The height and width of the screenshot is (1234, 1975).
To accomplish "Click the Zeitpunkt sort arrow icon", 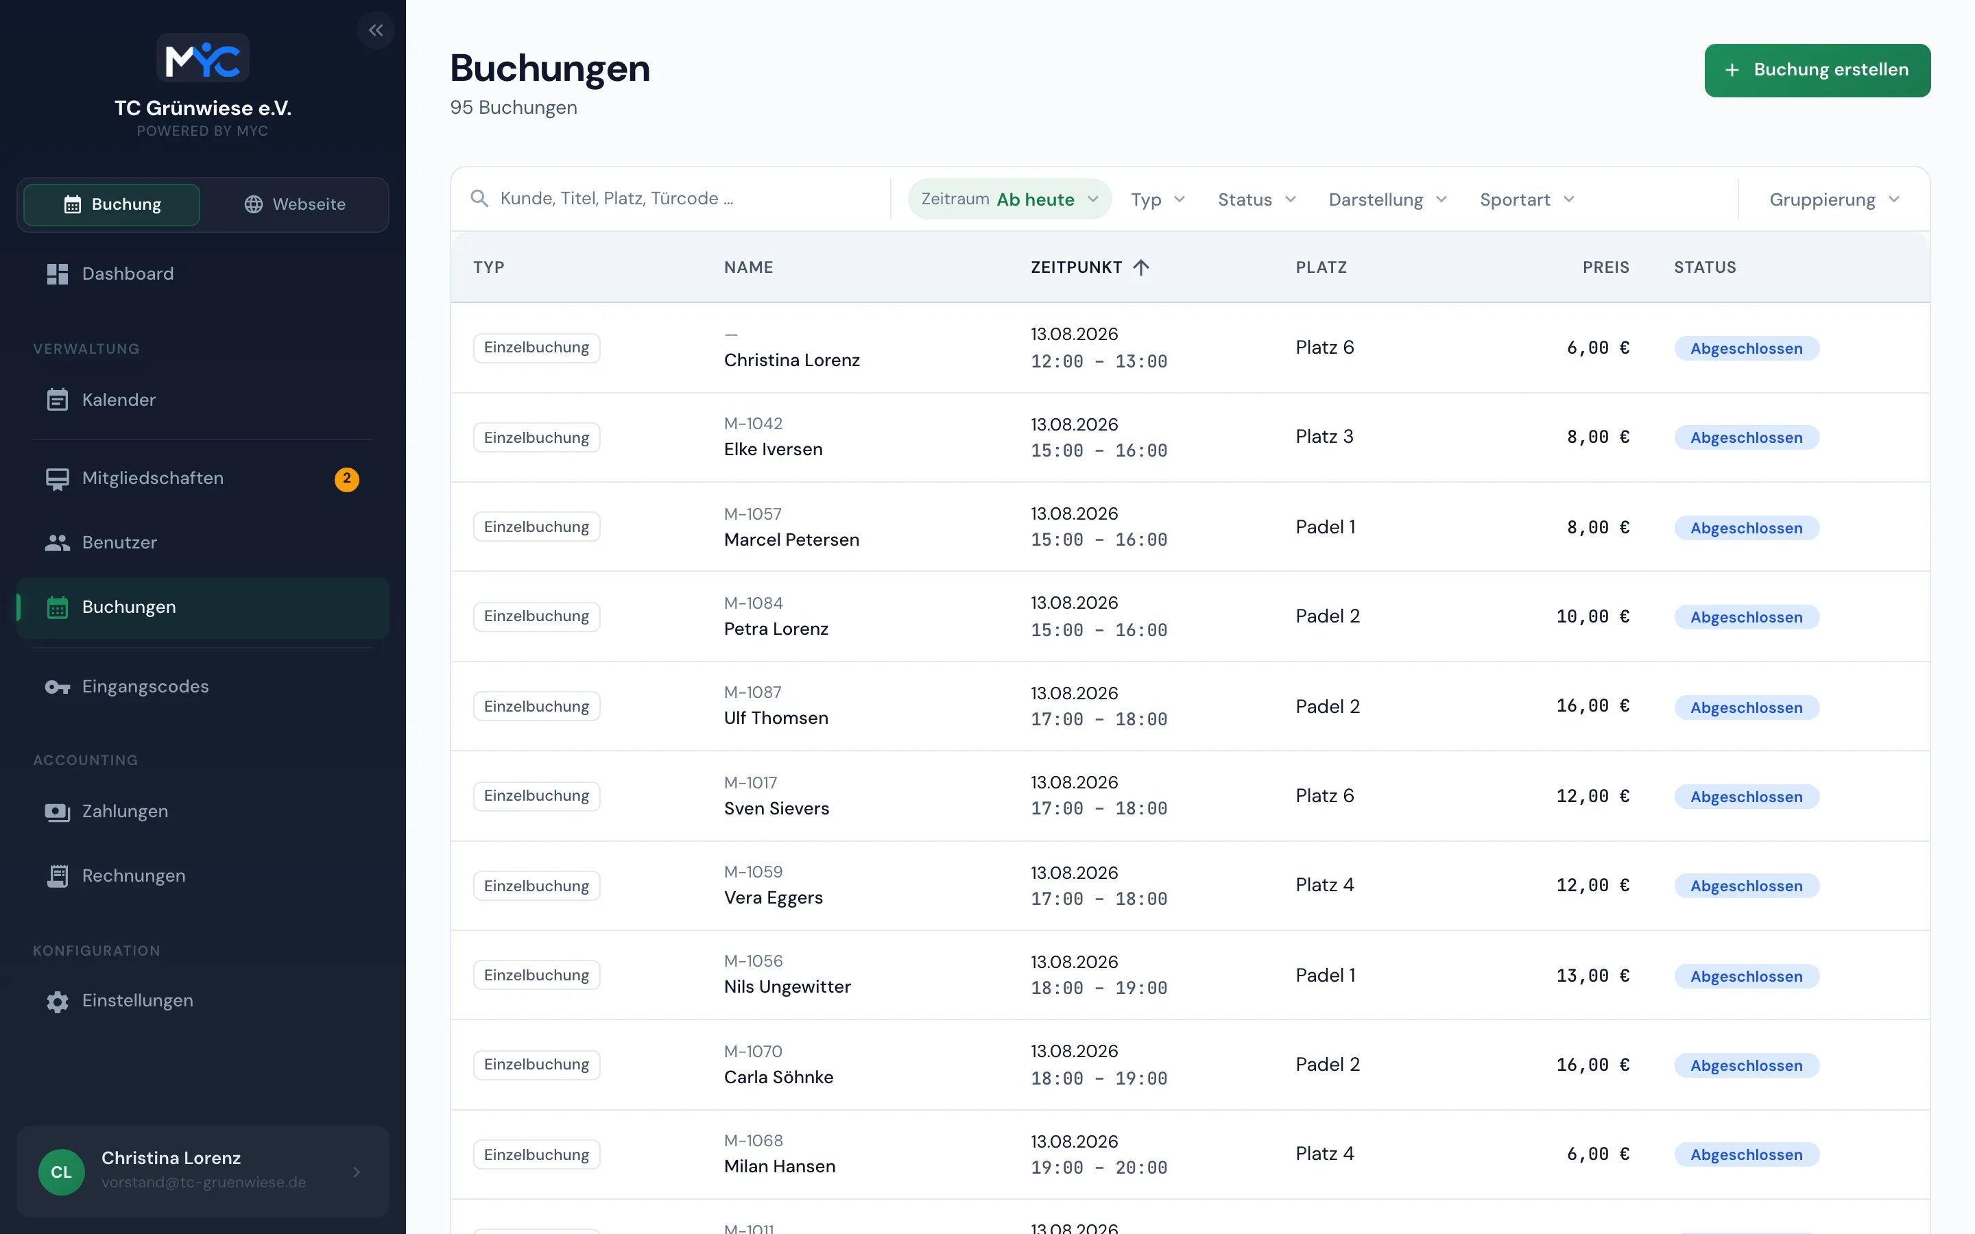I will pyautogui.click(x=1141, y=267).
